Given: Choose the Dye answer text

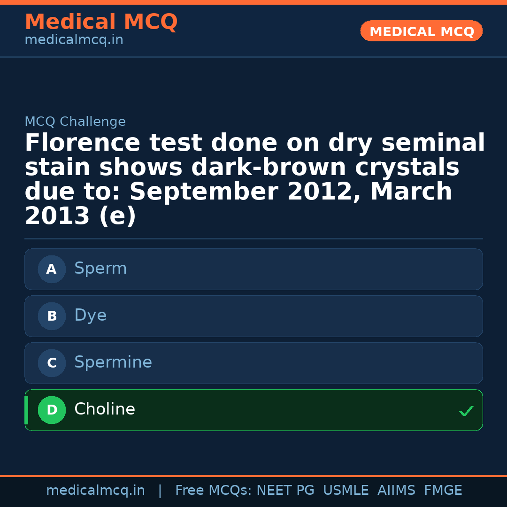Looking at the screenshot, I should (x=90, y=316).
